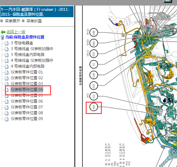Open 4 号接线盒 仪表板加强件

tap(32, 61)
